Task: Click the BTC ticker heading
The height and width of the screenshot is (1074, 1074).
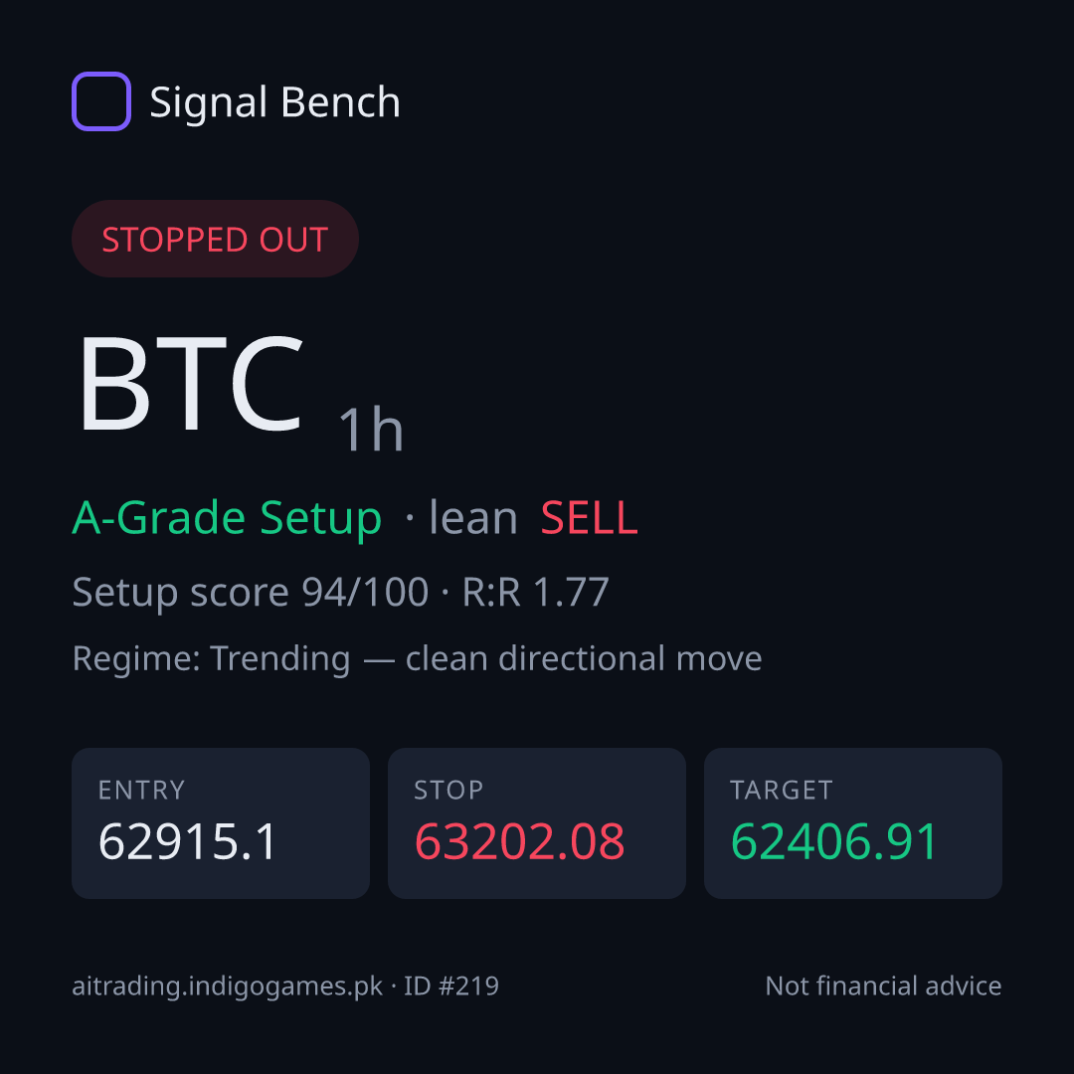Action: point(191,384)
